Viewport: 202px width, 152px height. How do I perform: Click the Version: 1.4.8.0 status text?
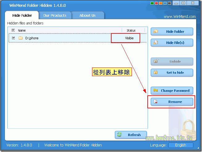point(19,145)
